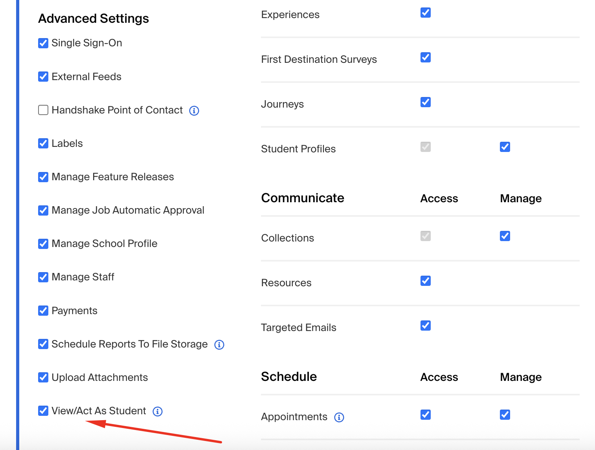
Task: Uncheck the Manage Staff checkbox
Action: pos(43,277)
